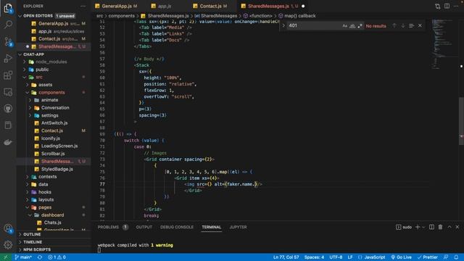Screen dimensions: 464x261
Task: Open the Accounts menu icon
Action: coord(8,228)
